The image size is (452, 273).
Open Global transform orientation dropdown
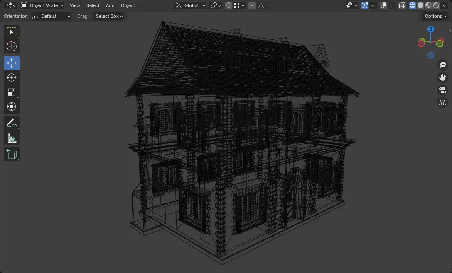tap(190, 5)
